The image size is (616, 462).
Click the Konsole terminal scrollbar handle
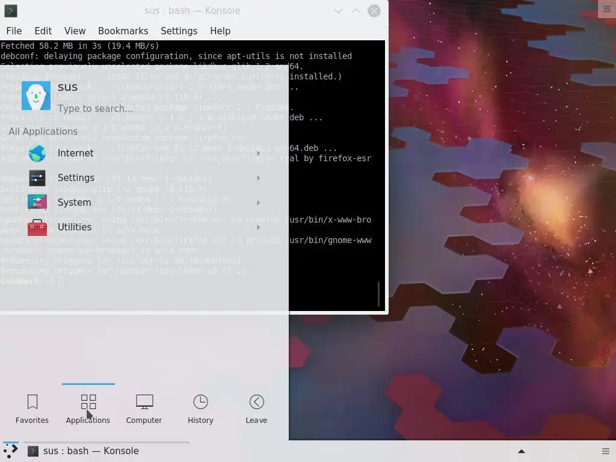tap(379, 294)
